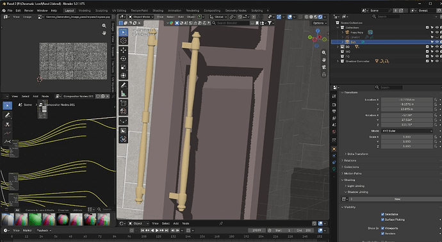The width and height of the screenshot is (442, 242).
Task: Open the XYZ Euler rotation mode dropdown
Action: pyautogui.click(x=407, y=131)
